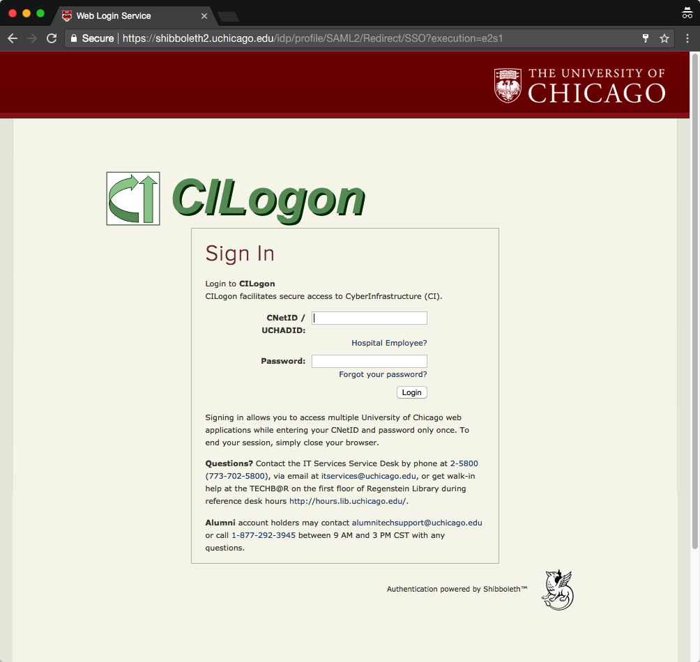Focus the Password input field

pos(370,362)
